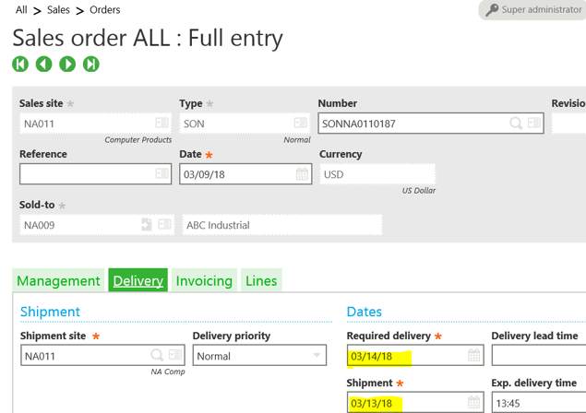Switch to the Management tab

tap(58, 281)
